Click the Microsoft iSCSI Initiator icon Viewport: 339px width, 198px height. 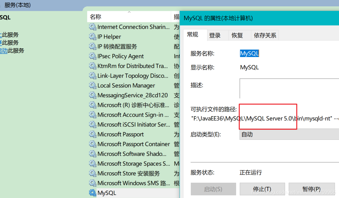point(92,124)
